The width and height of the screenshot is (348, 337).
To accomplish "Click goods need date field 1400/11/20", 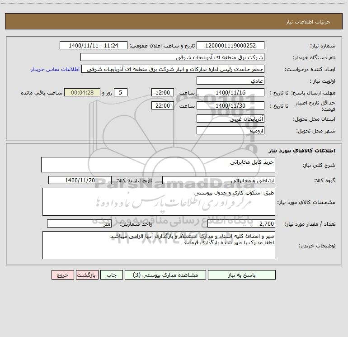I will pyautogui.click(x=80, y=180).
